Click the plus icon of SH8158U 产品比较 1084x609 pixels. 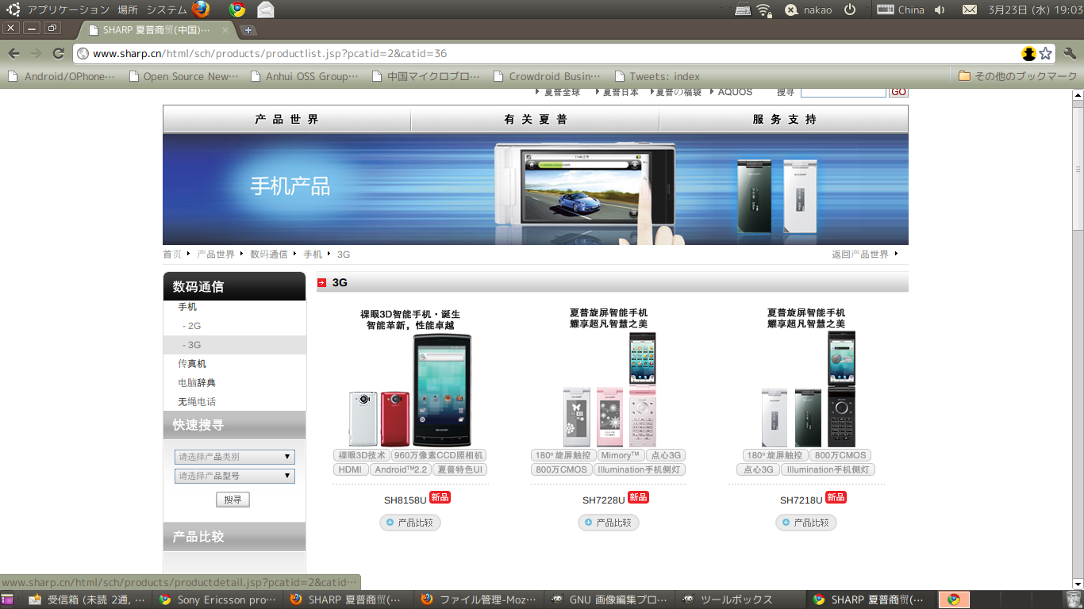click(x=390, y=523)
